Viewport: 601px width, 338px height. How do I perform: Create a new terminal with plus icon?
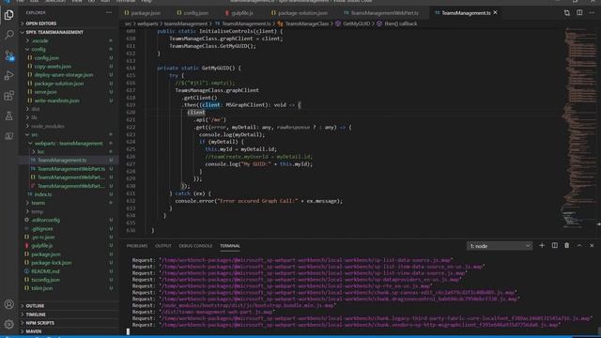pos(542,246)
